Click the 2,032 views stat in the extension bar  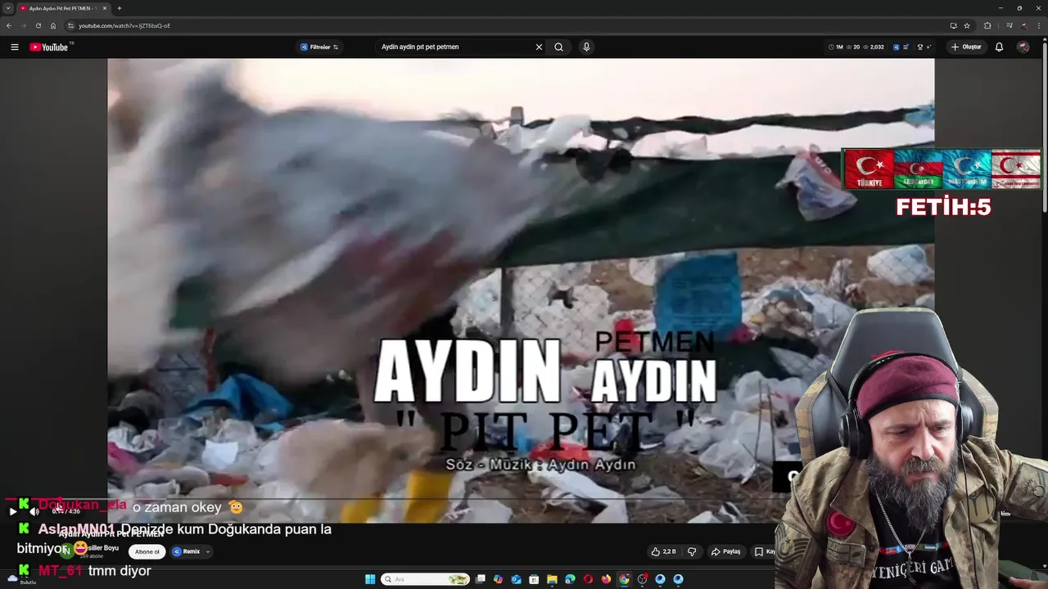pos(873,47)
